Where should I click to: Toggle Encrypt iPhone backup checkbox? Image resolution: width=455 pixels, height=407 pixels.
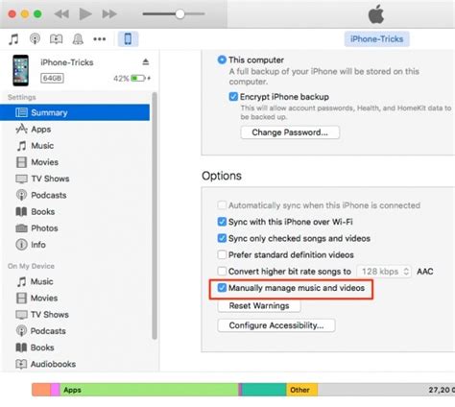(233, 97)
